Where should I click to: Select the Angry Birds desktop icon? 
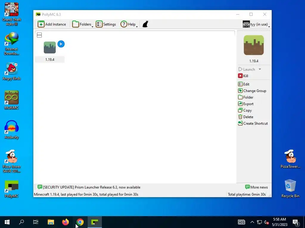click(12, 71)
